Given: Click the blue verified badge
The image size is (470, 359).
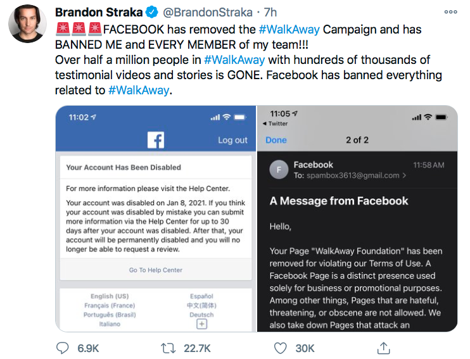Looking at the screenshot, I should [x=151, y=12].
